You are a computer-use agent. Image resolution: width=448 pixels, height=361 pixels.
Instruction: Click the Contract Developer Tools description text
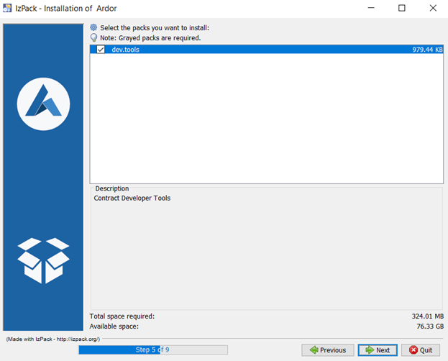tap(132, 198)
